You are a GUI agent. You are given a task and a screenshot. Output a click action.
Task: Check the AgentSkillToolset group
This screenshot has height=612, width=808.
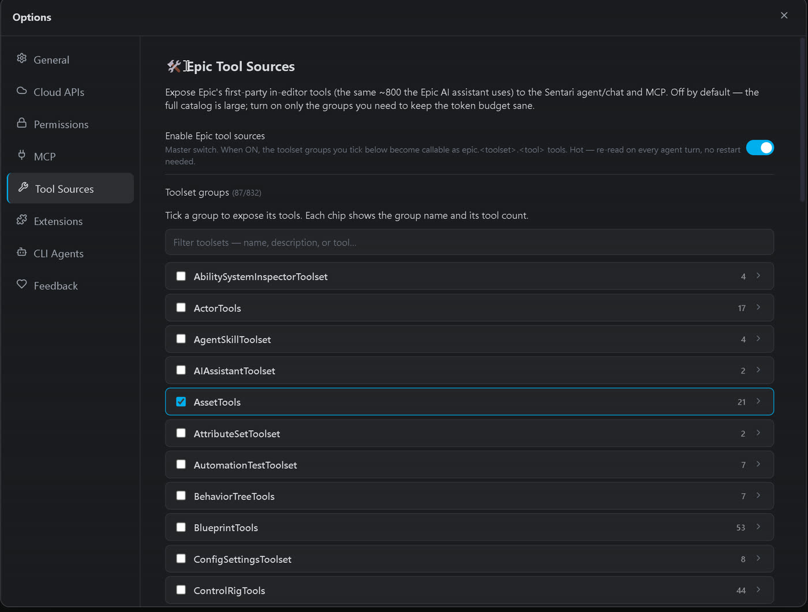(181, 339)
